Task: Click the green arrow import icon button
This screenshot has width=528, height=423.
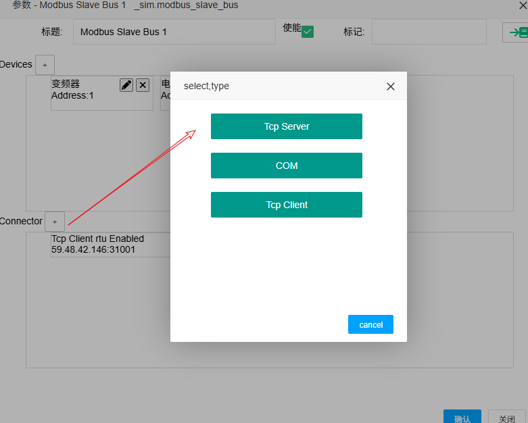Action: pyautogui.click(x=517, y=32)
